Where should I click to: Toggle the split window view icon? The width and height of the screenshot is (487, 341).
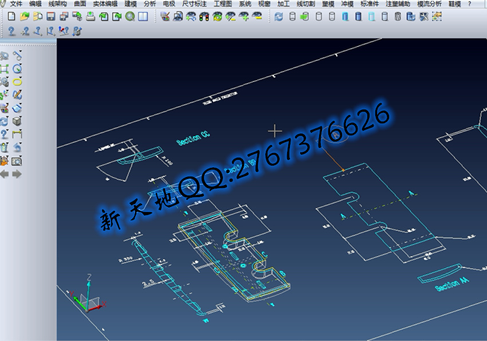(x=143, y=17)
